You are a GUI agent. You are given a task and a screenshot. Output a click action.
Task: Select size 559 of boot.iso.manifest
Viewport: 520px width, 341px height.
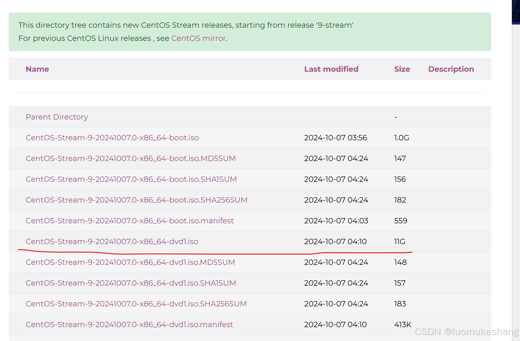pyautogui.click(x=401, y=221)
